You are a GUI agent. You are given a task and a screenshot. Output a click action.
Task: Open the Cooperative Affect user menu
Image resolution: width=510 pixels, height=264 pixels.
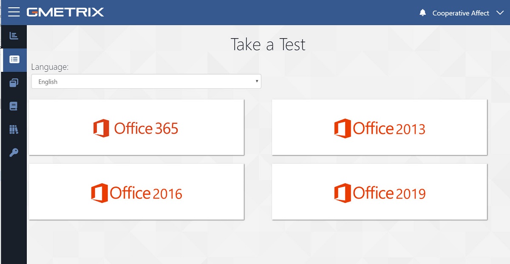pos(461,13)
